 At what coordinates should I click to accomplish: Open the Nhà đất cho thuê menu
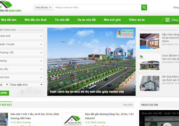(35, 20)
